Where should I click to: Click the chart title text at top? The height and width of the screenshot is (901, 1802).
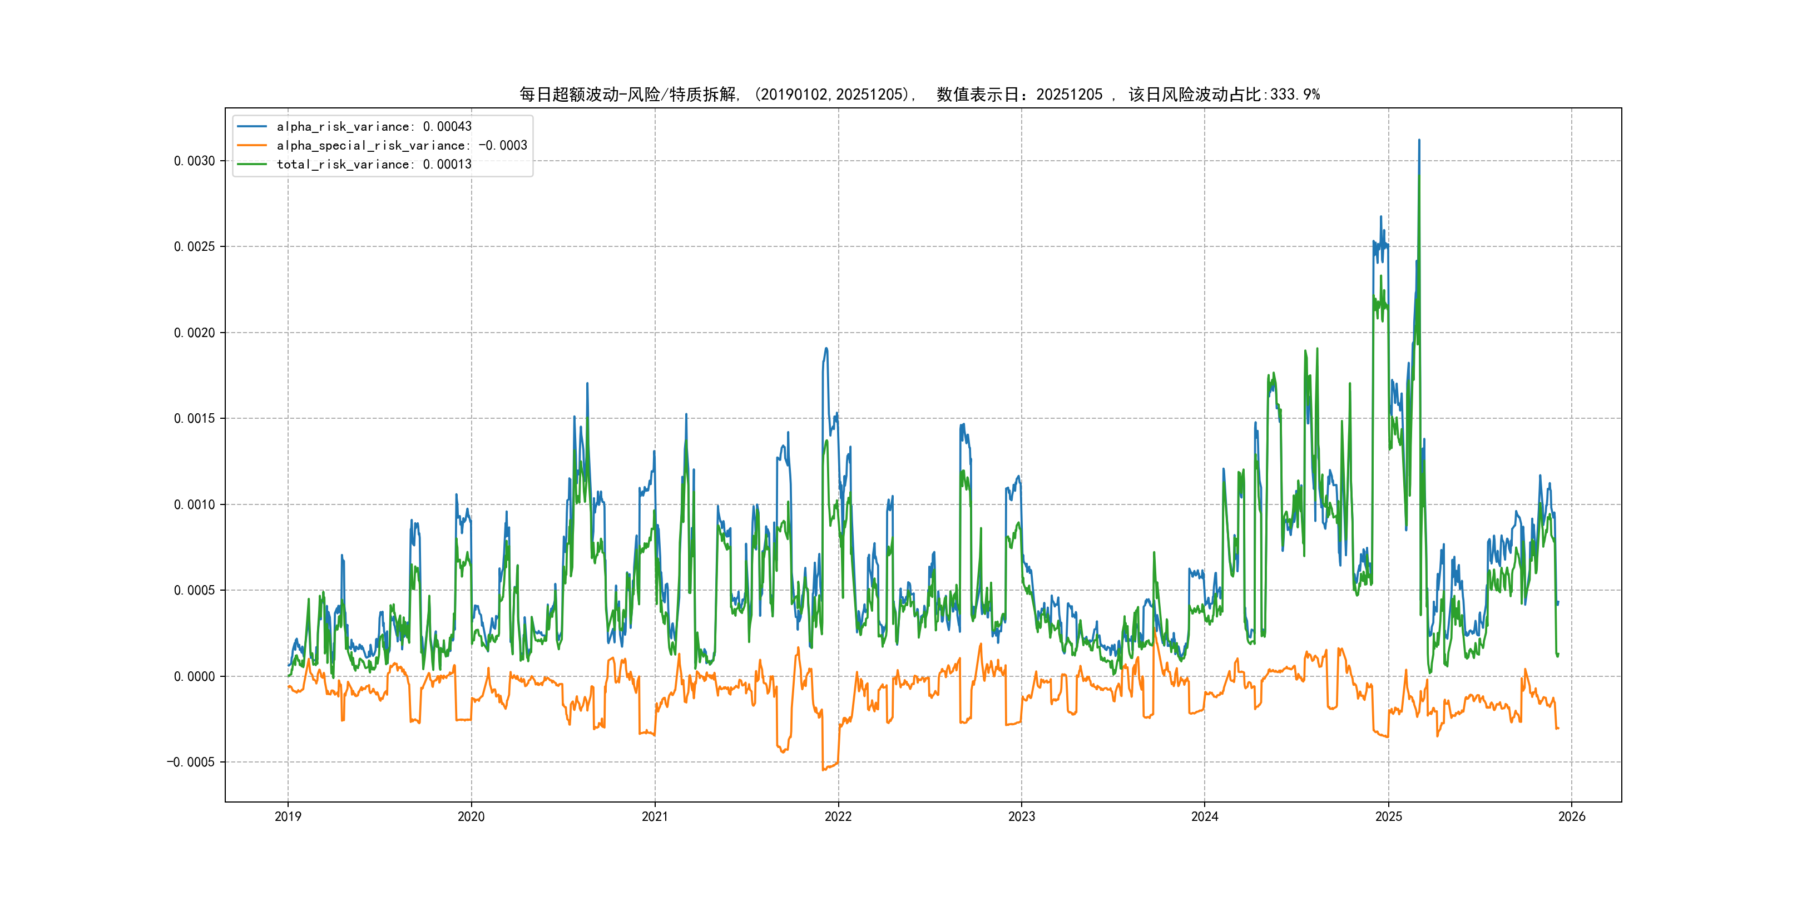coord(919,95)
